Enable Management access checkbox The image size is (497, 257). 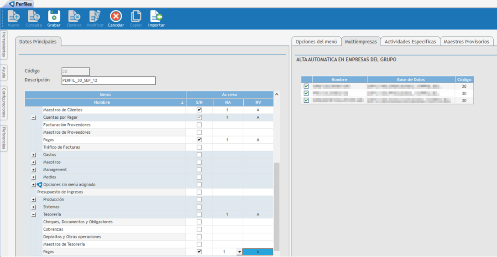coord(199,170)
